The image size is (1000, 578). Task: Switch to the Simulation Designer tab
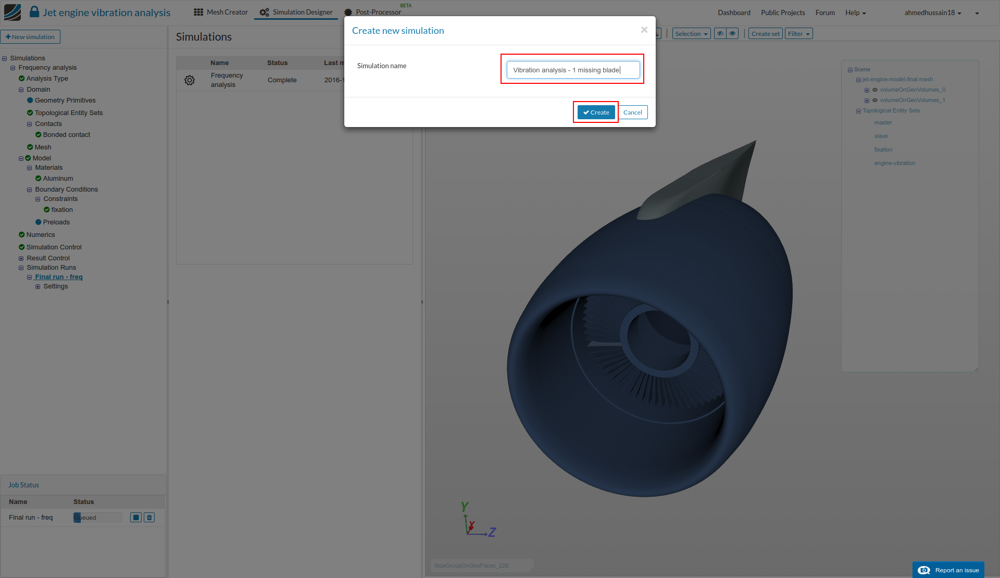(x=296, y=12)
